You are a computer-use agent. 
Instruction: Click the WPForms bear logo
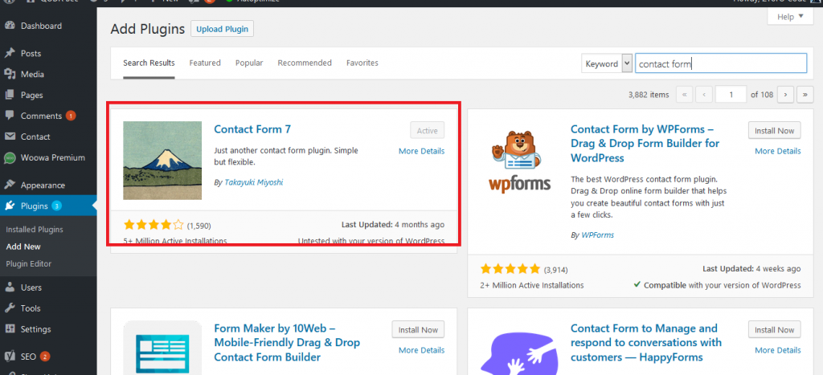click(x=519, y=161)
